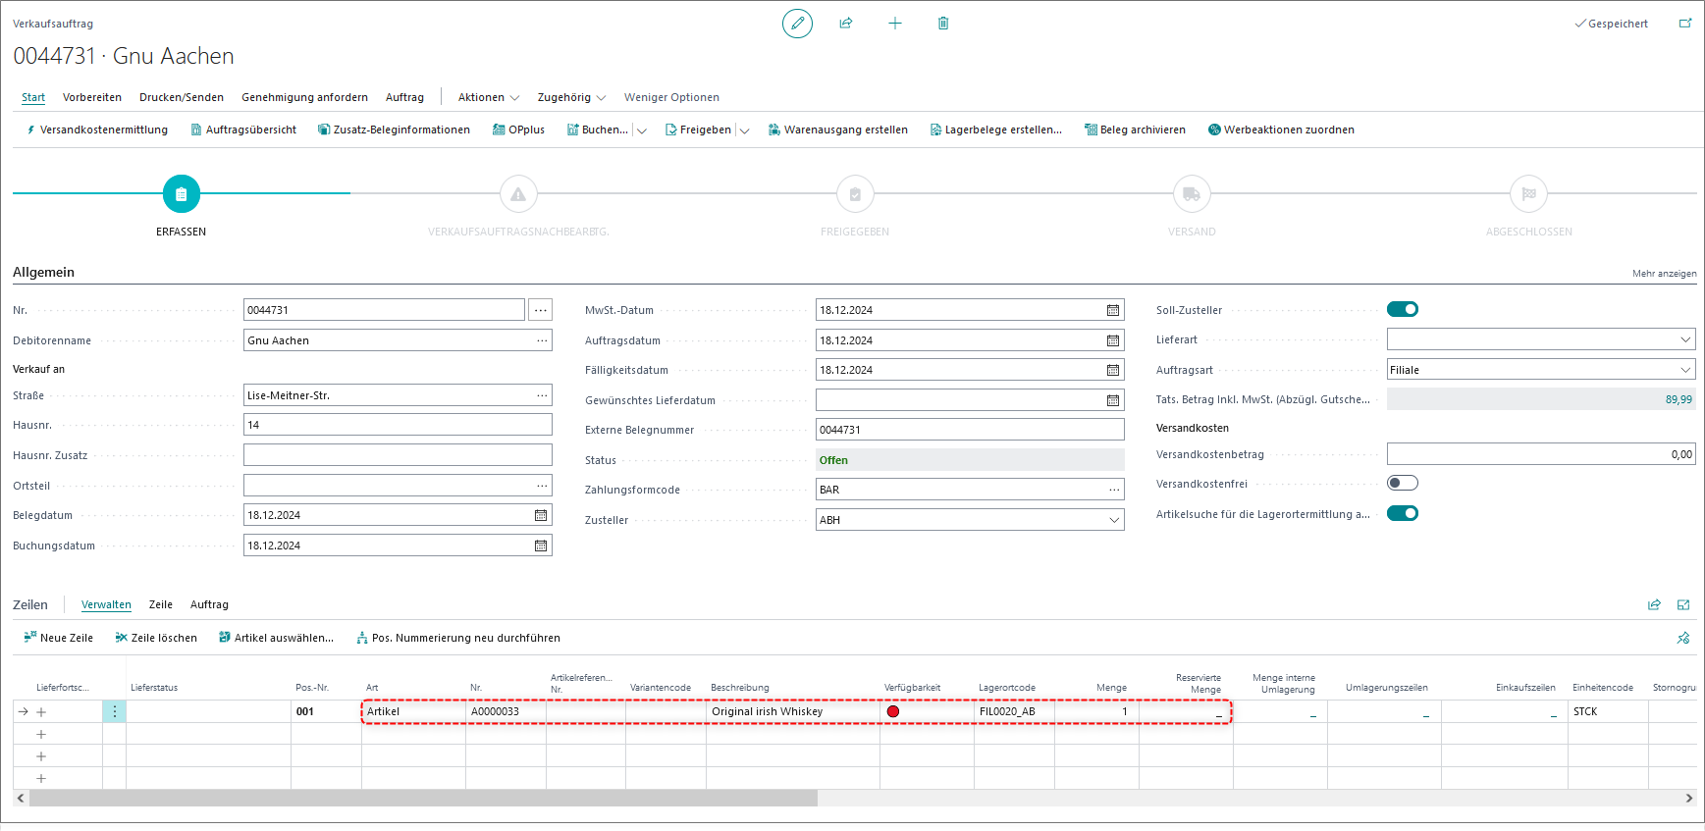Viewport: 1705px width, 831px height.
Task: Expand the Buchen dropdown arrow
Action: (x=642, y=130)
